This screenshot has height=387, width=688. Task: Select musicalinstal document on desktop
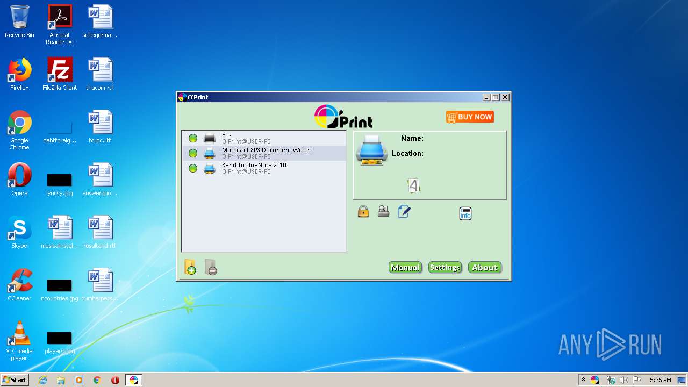click(x=60, y=232)
